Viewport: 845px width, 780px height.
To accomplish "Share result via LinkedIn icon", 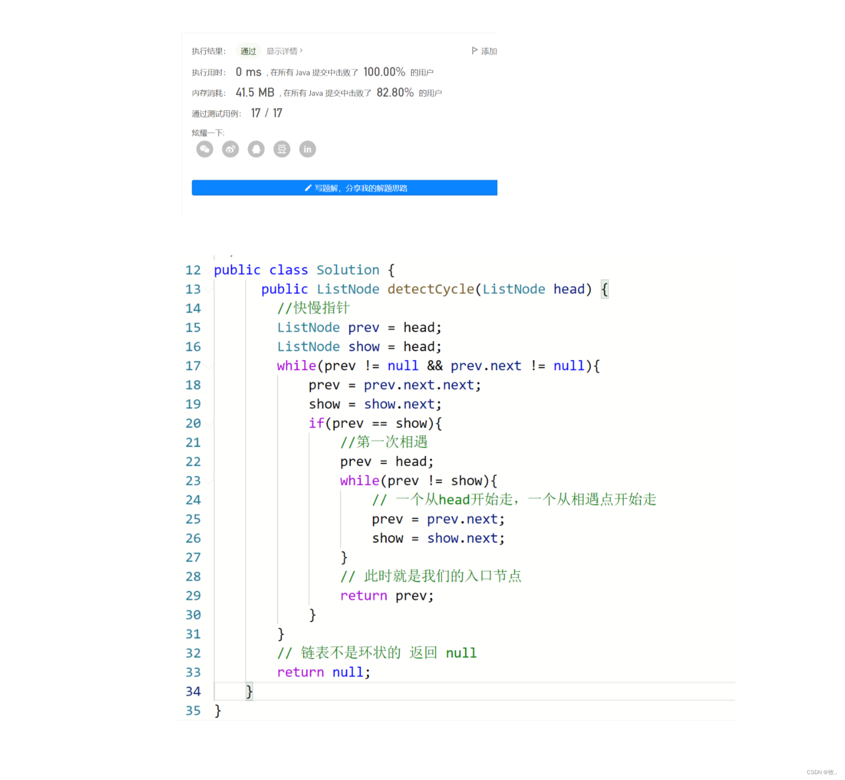I will coord(307,149).
